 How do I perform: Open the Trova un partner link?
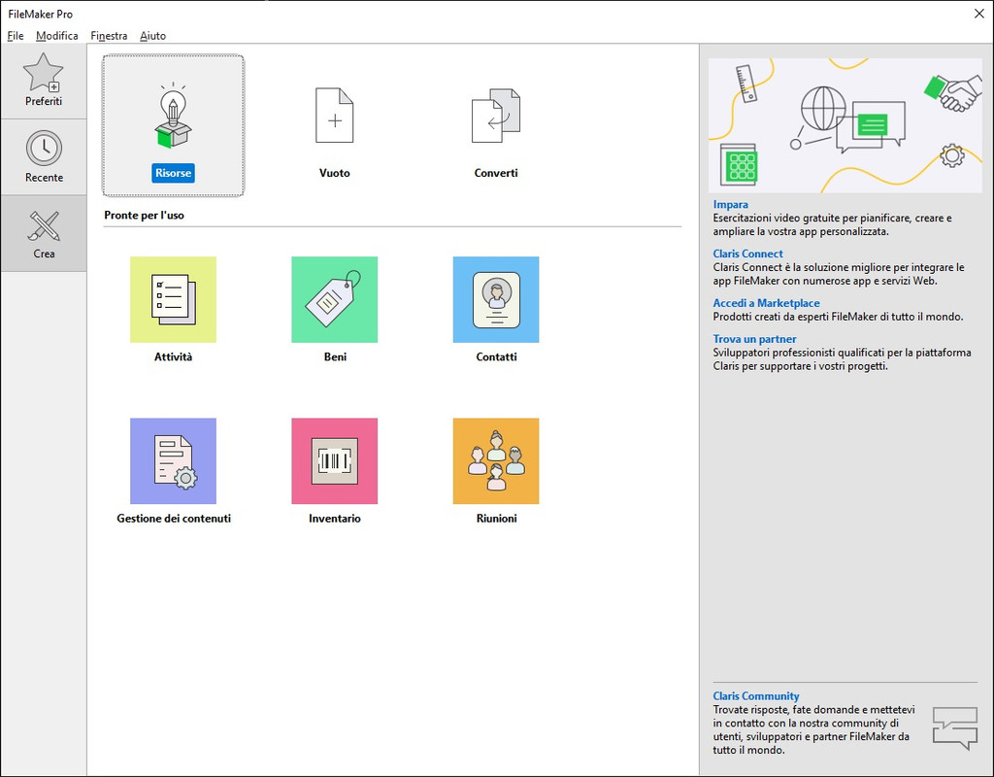pos(754,339)
